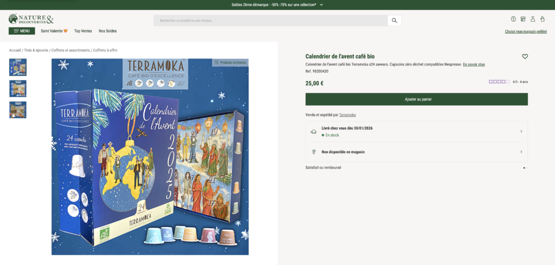Open the user account icon

click(533, 19)
